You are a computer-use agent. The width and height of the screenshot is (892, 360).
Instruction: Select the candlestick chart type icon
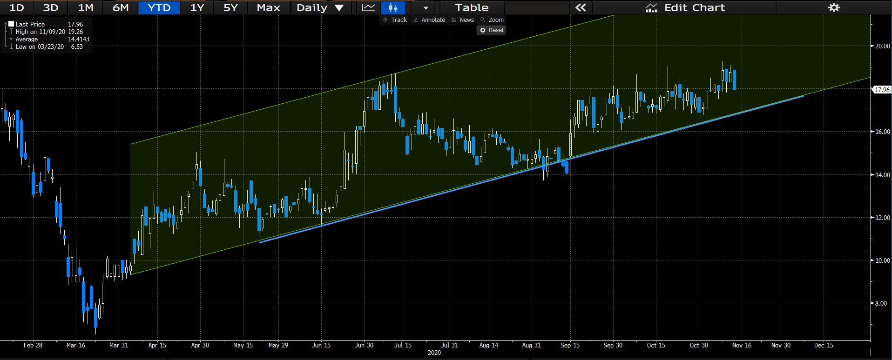click(x=393, y=7)
